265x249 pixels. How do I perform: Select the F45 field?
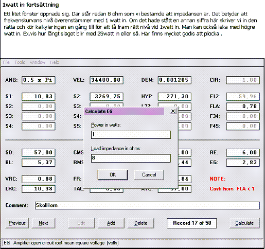[x=243, y=127]
